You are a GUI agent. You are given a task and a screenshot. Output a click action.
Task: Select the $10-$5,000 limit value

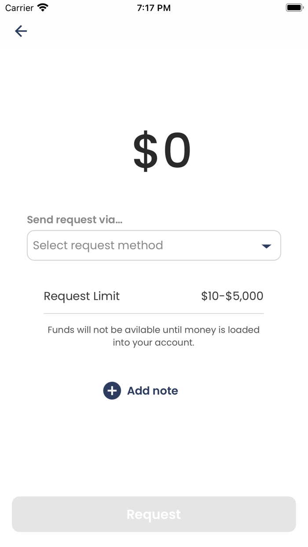232,296
